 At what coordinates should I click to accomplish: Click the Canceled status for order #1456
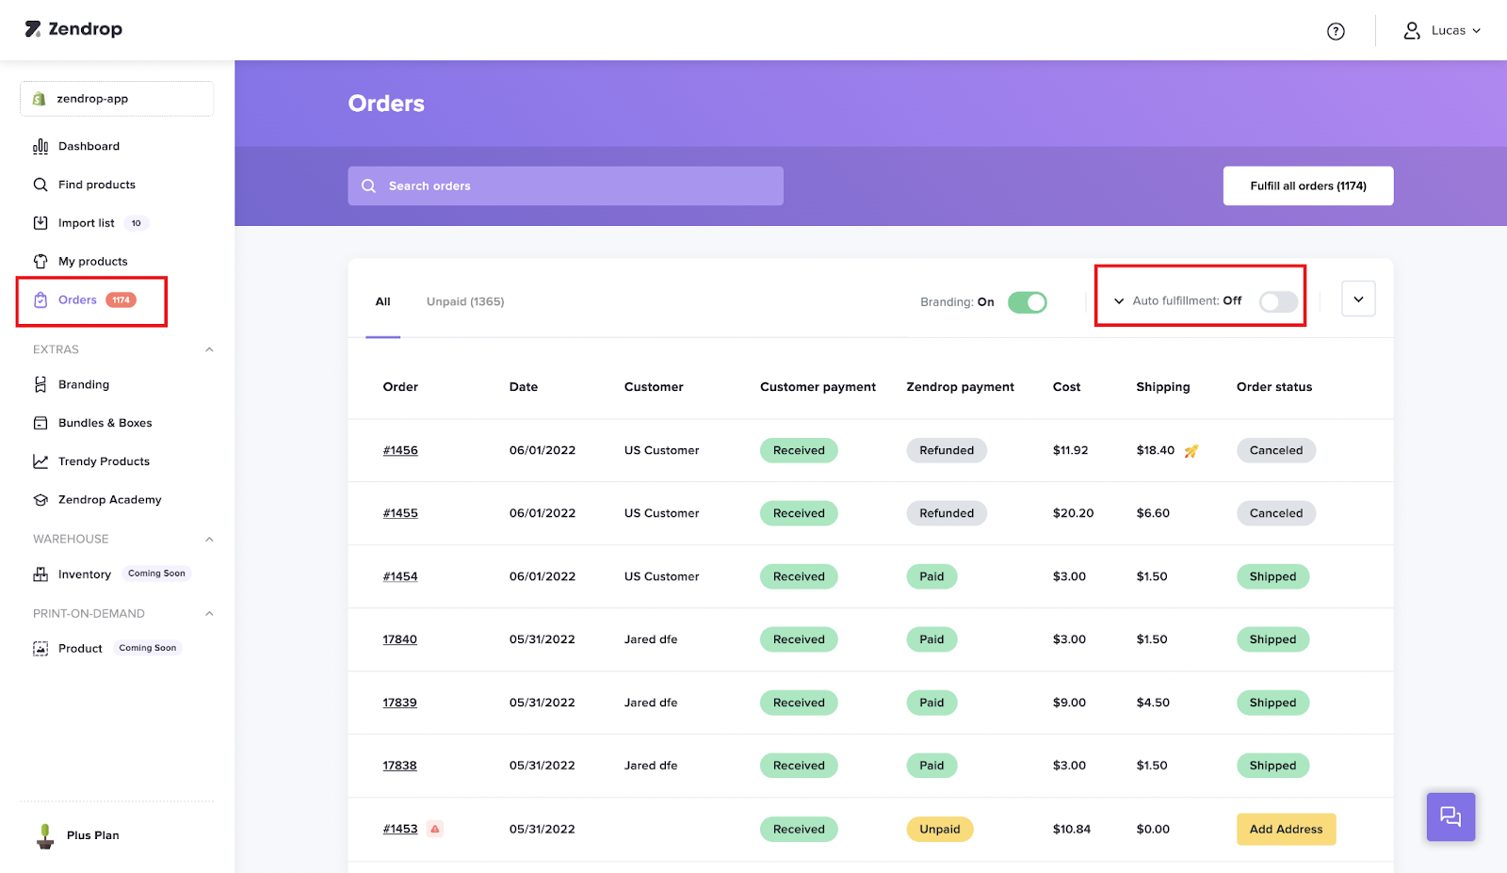coord(1276,450)
